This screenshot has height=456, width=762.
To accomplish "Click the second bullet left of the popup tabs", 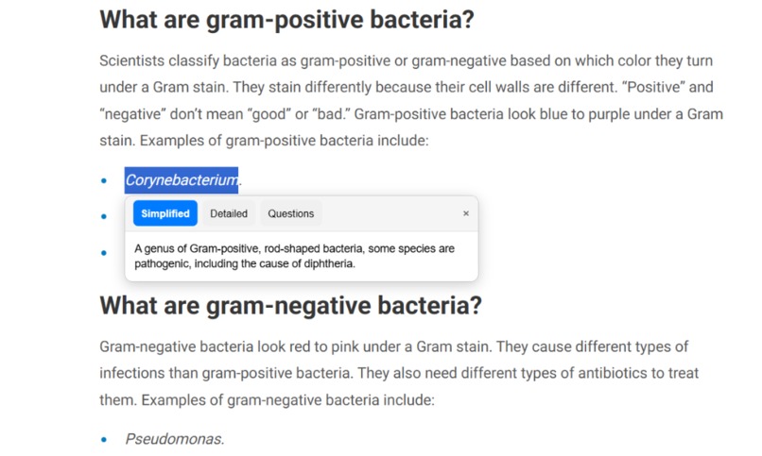I will 103,216.
